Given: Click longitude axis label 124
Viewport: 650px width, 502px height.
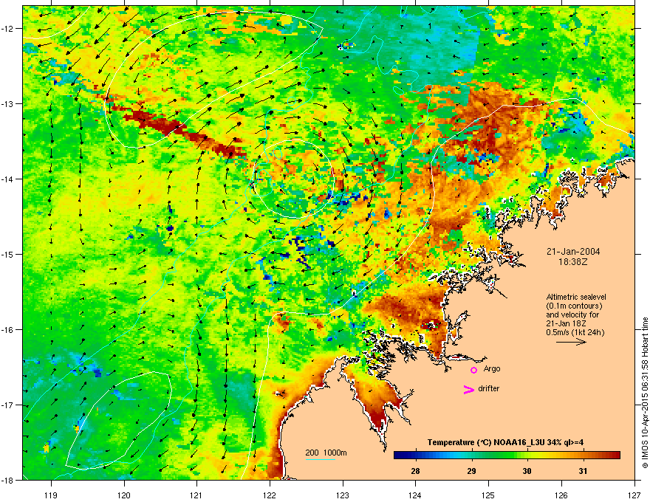Looking at the screenshot, I should click(415, 495).
